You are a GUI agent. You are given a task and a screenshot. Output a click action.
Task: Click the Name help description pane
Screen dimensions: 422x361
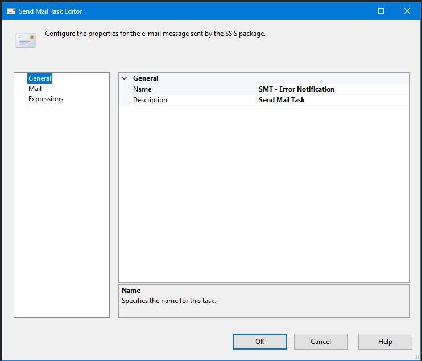[x=264, y=301]
